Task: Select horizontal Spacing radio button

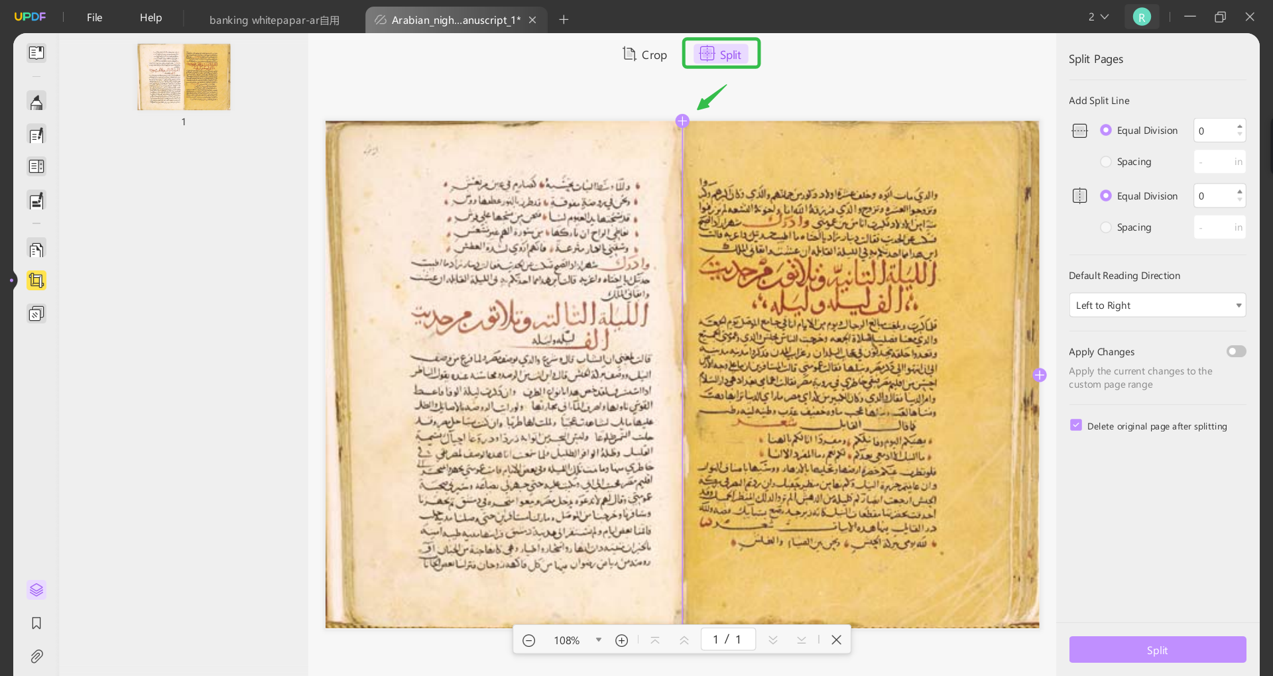Action: pyautogui.click(x=1106, y=161)
